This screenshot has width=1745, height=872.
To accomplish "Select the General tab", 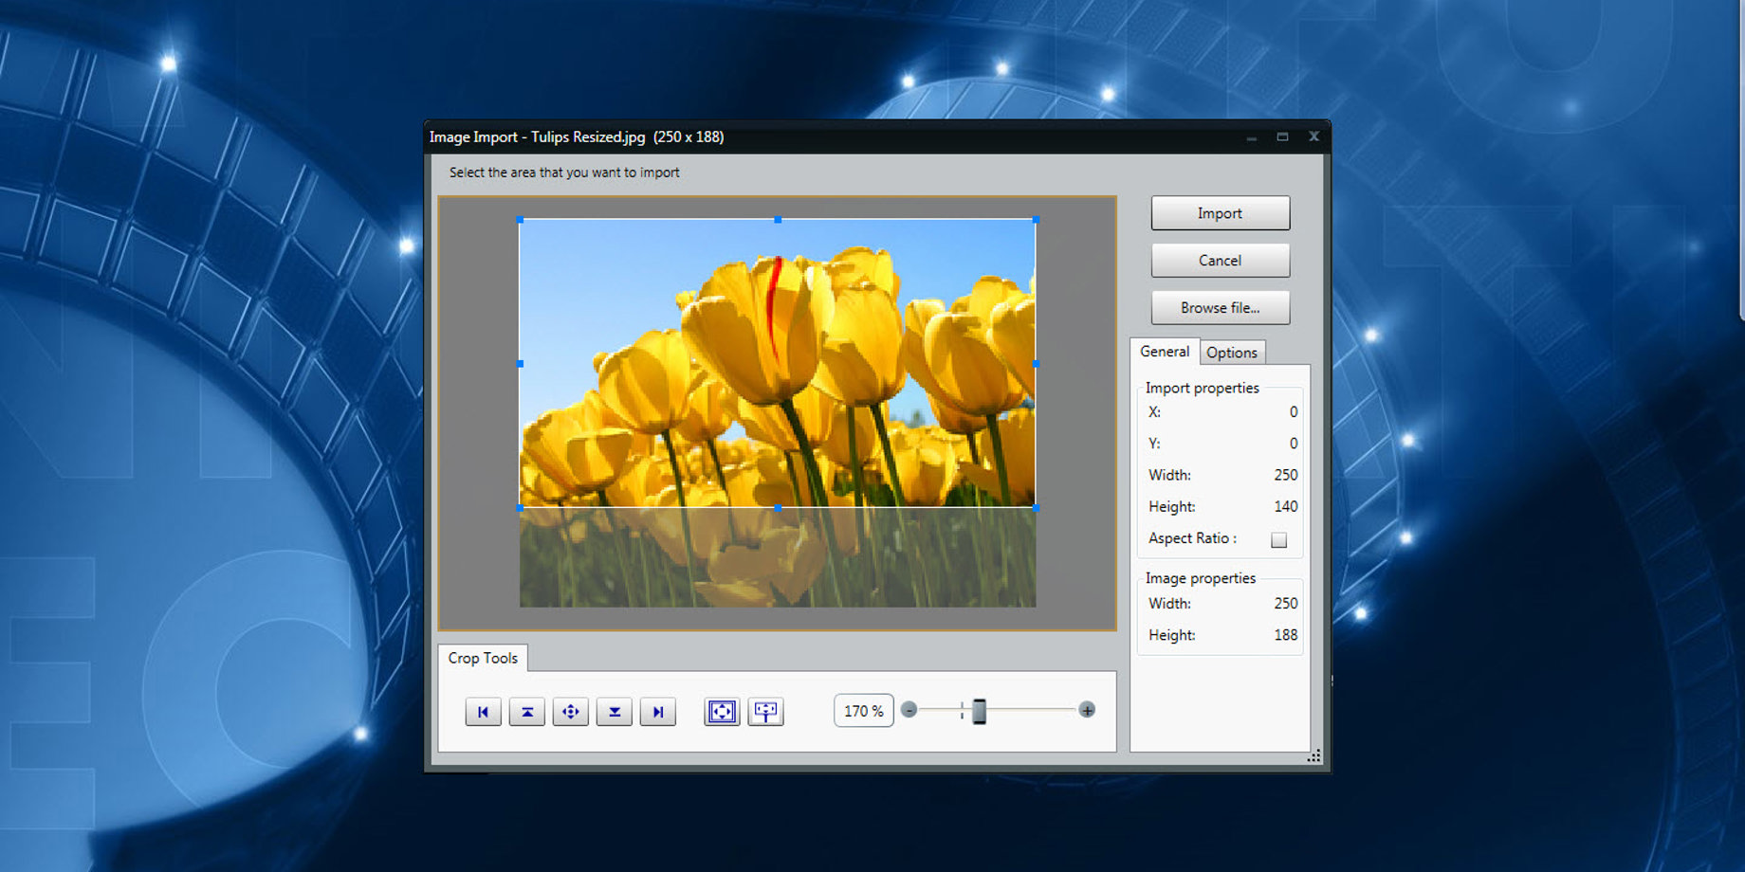I will [1164, 352].
